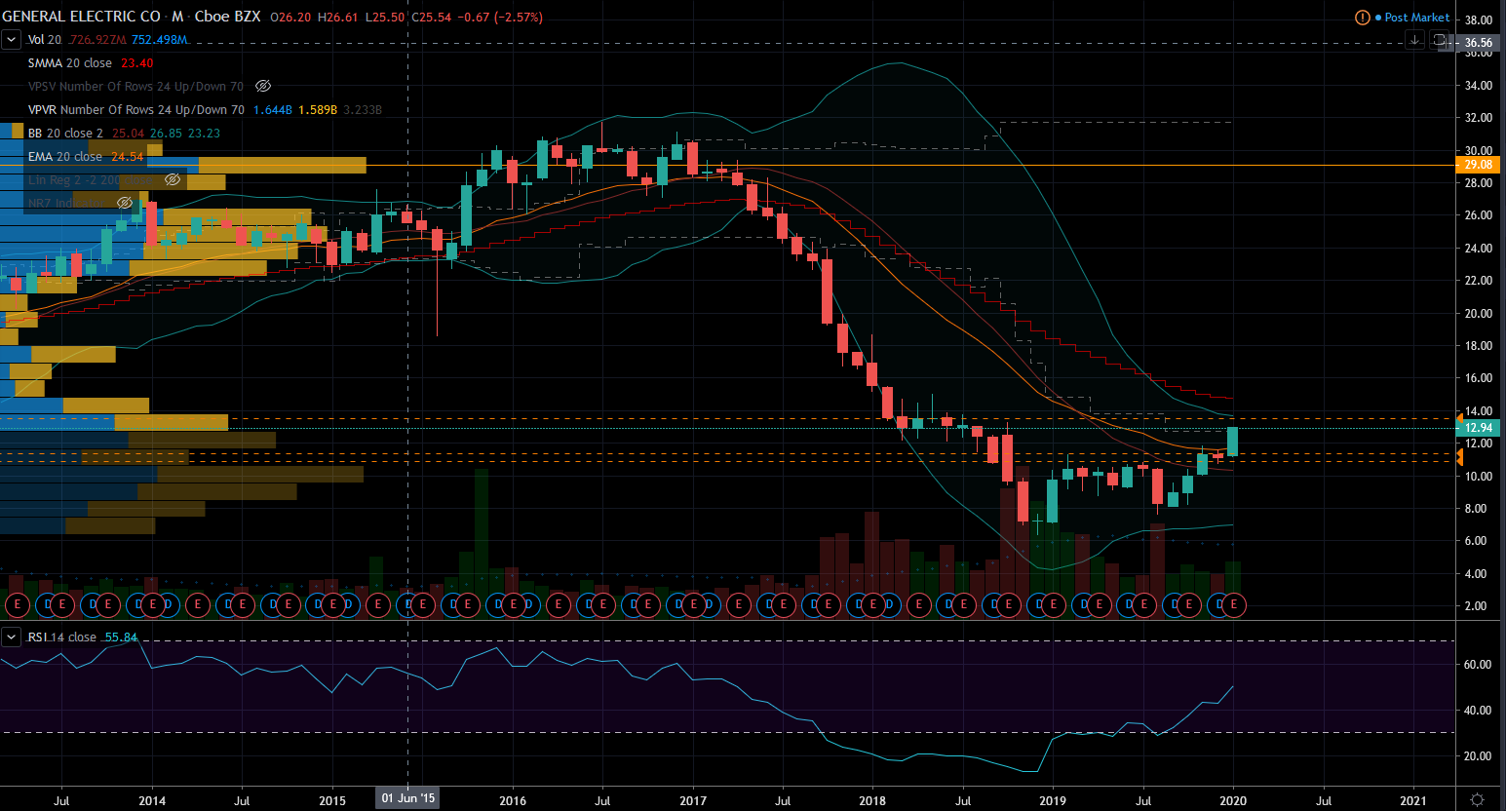Click the EMA value '24.54'
Viewport: 1506px width, 811px height.
128,157
